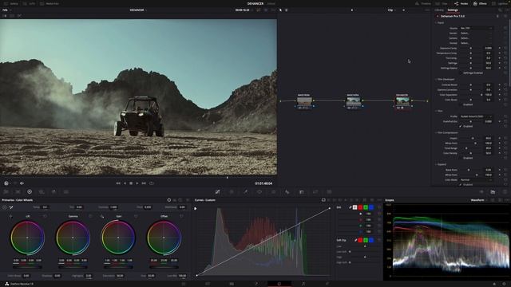Stop playback
Screen dimensions: 511x287
131,183
